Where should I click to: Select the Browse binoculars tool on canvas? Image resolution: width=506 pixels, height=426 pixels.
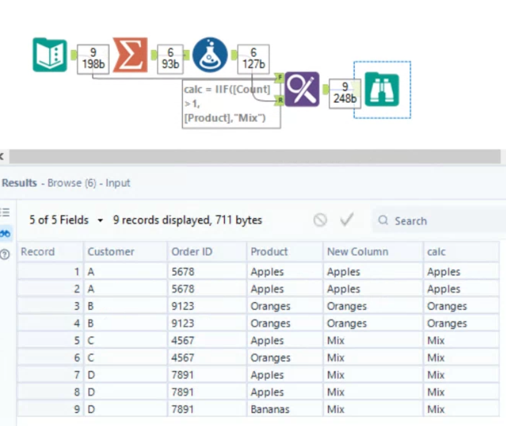(x=382, y=90)
